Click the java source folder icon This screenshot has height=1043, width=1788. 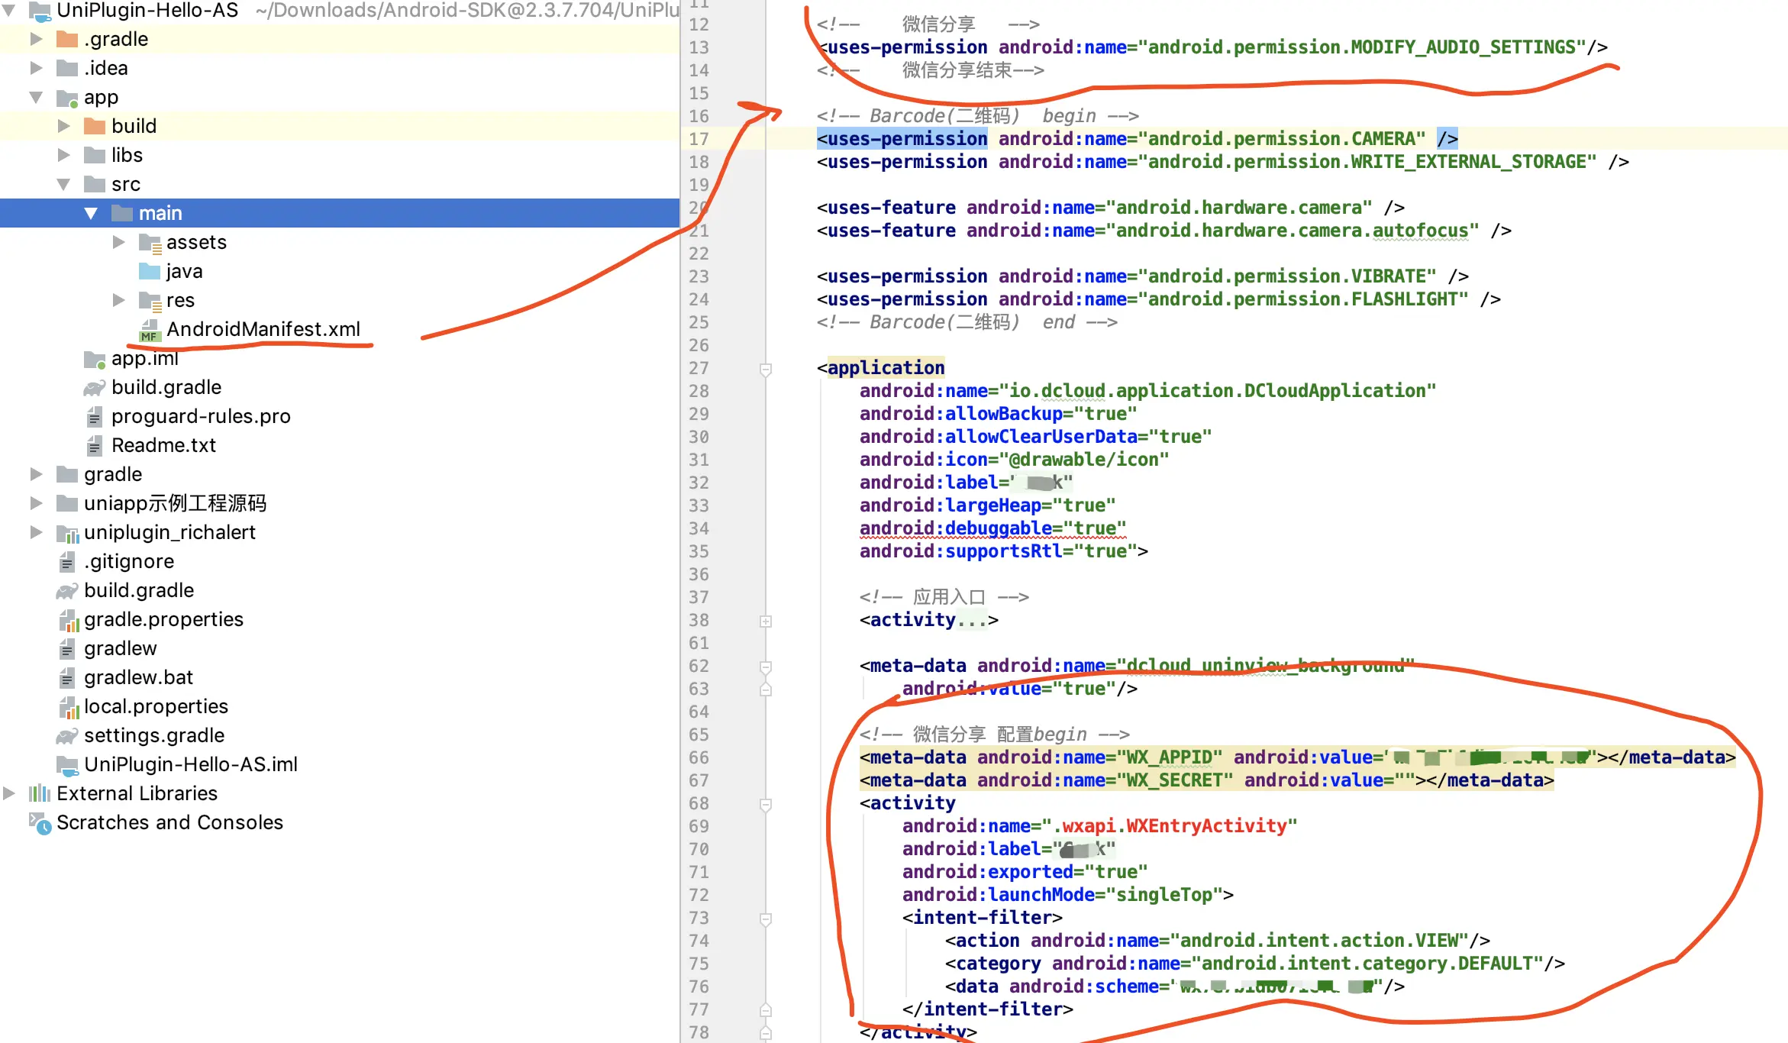(x=149, y=272)
